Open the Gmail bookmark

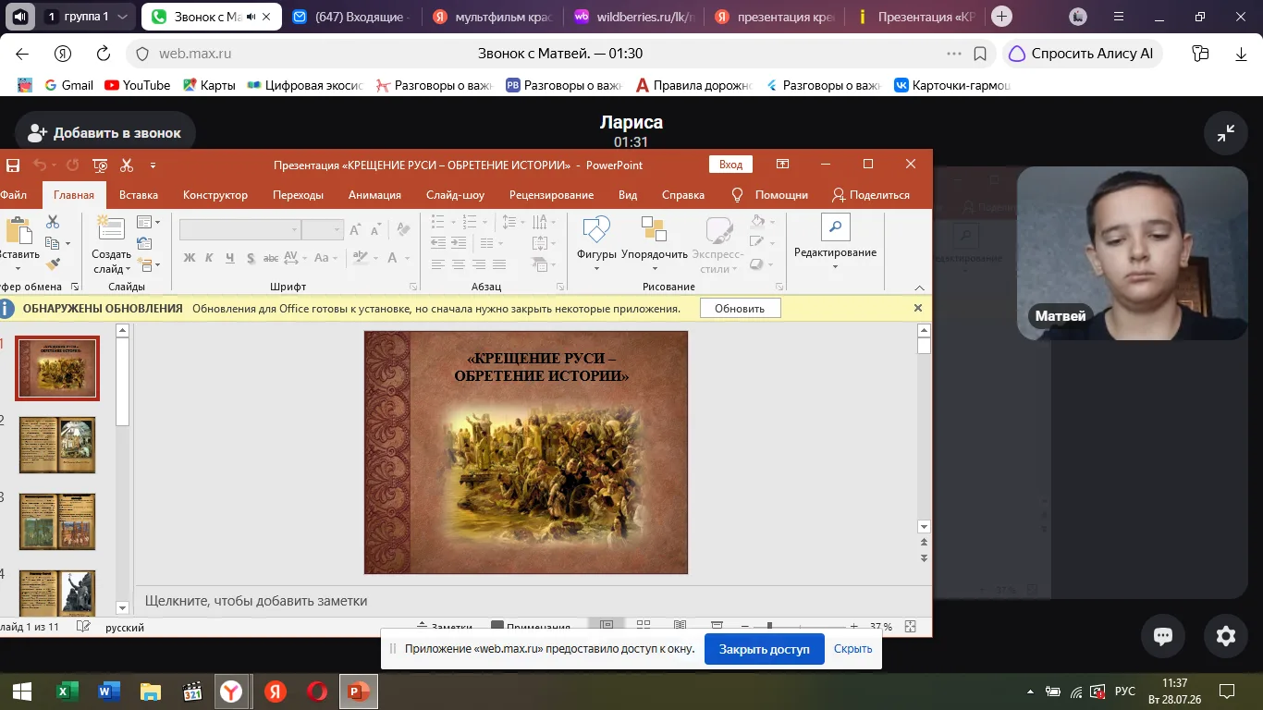coord(68,85)
